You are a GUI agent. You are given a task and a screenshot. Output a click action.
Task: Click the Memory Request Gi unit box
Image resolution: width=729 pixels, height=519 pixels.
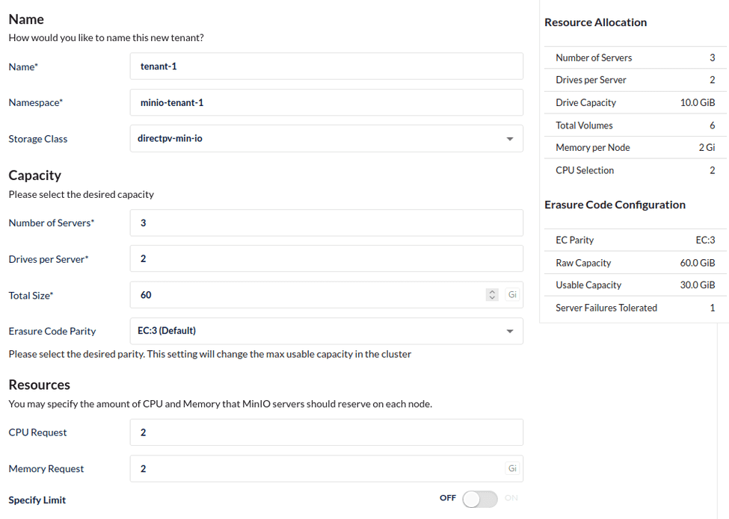tap(512, 469)
